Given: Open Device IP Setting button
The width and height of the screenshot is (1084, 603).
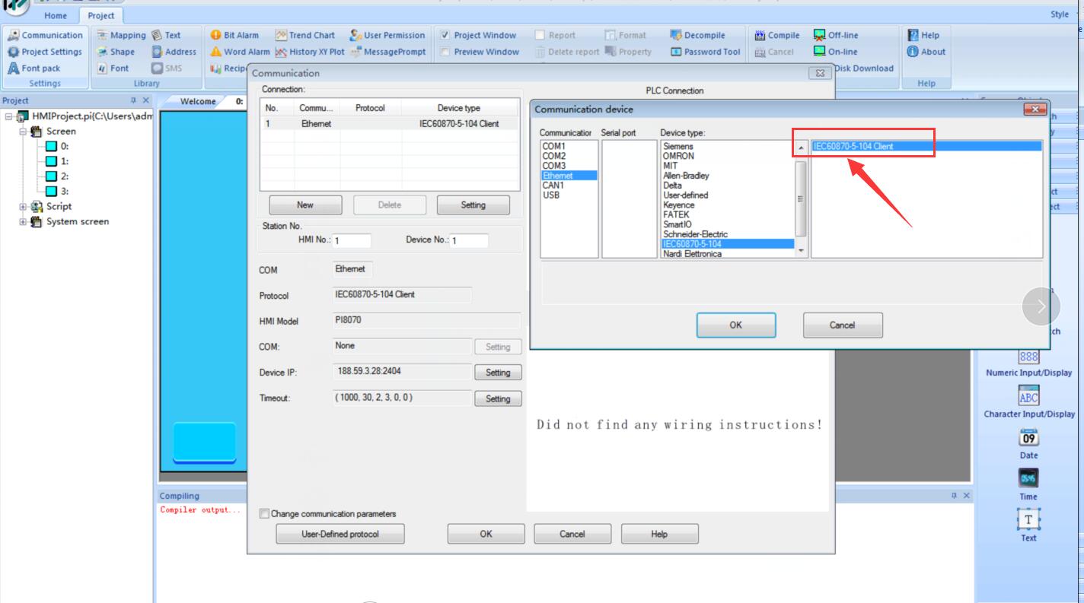Looking at the screenshot, I should tap(498, 373).
